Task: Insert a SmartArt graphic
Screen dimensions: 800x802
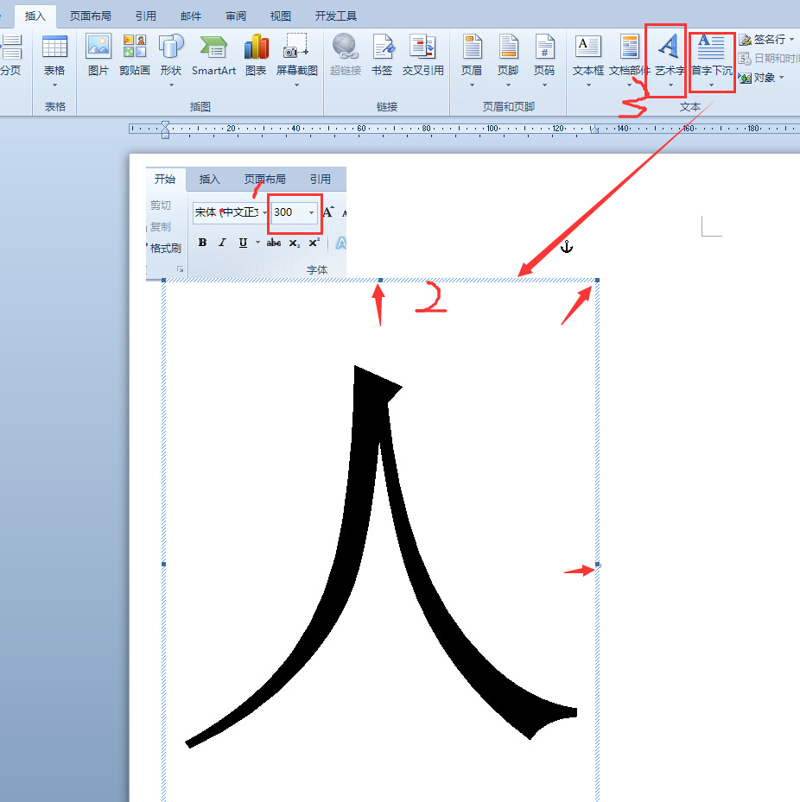Action: pos(213,55)
